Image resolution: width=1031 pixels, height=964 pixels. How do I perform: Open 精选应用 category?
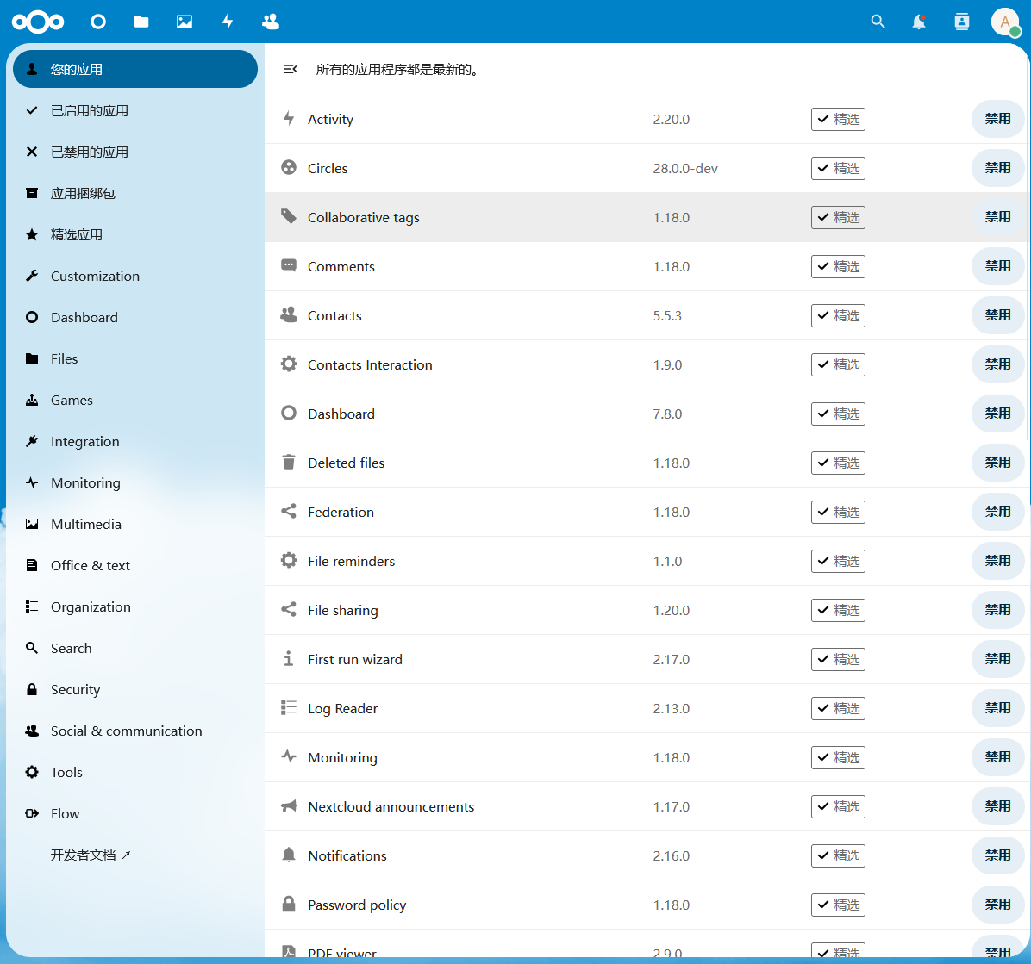tap(134, 234)
